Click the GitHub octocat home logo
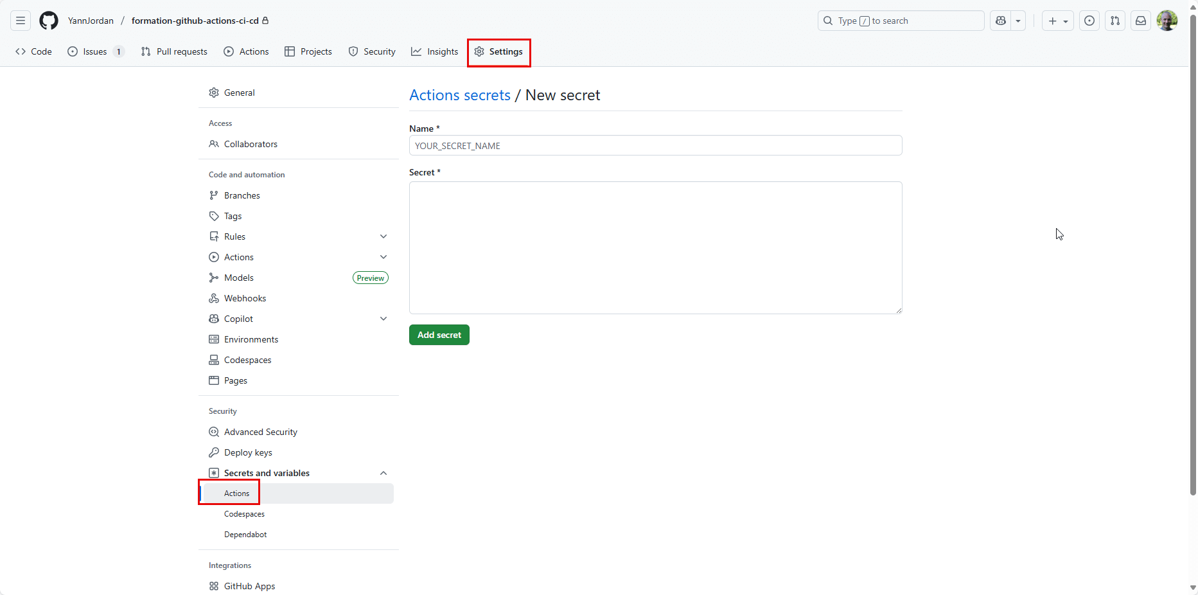The image size is (1198, 595). tap(48, 21)
